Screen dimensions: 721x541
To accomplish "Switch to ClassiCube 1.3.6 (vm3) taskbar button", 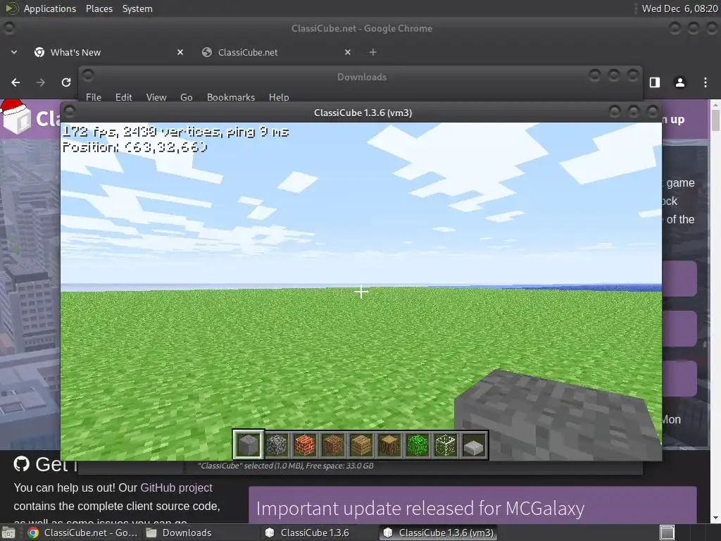I will coord(438,533).
